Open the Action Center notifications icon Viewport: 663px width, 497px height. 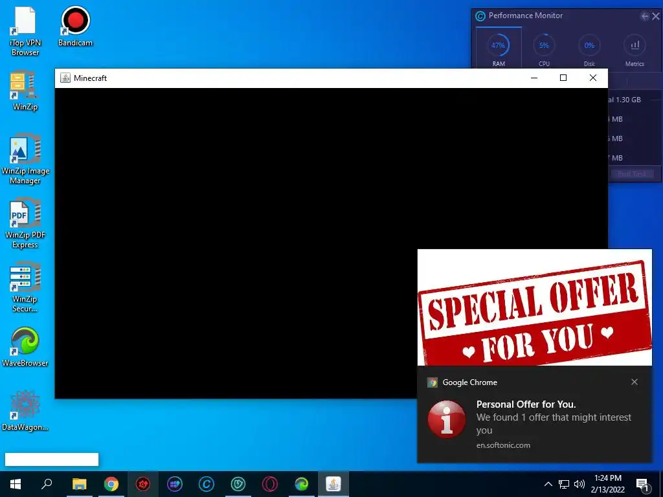click(643, 484)
